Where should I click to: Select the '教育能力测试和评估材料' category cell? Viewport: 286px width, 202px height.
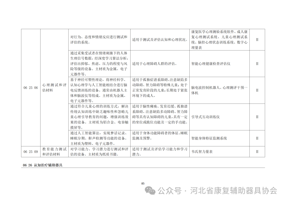[x=54, y=152]
